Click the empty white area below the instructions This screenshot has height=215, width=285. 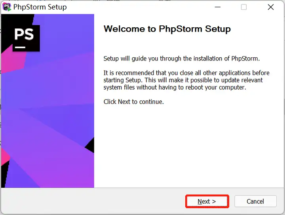tap(189, 145)
